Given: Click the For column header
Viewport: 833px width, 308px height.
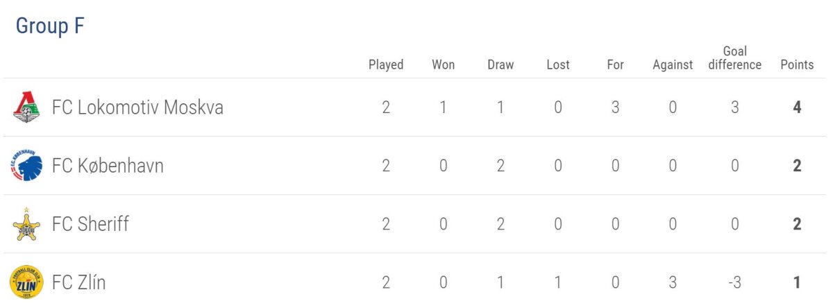Looking at the screenshot, I should click(x=615, y=65).
